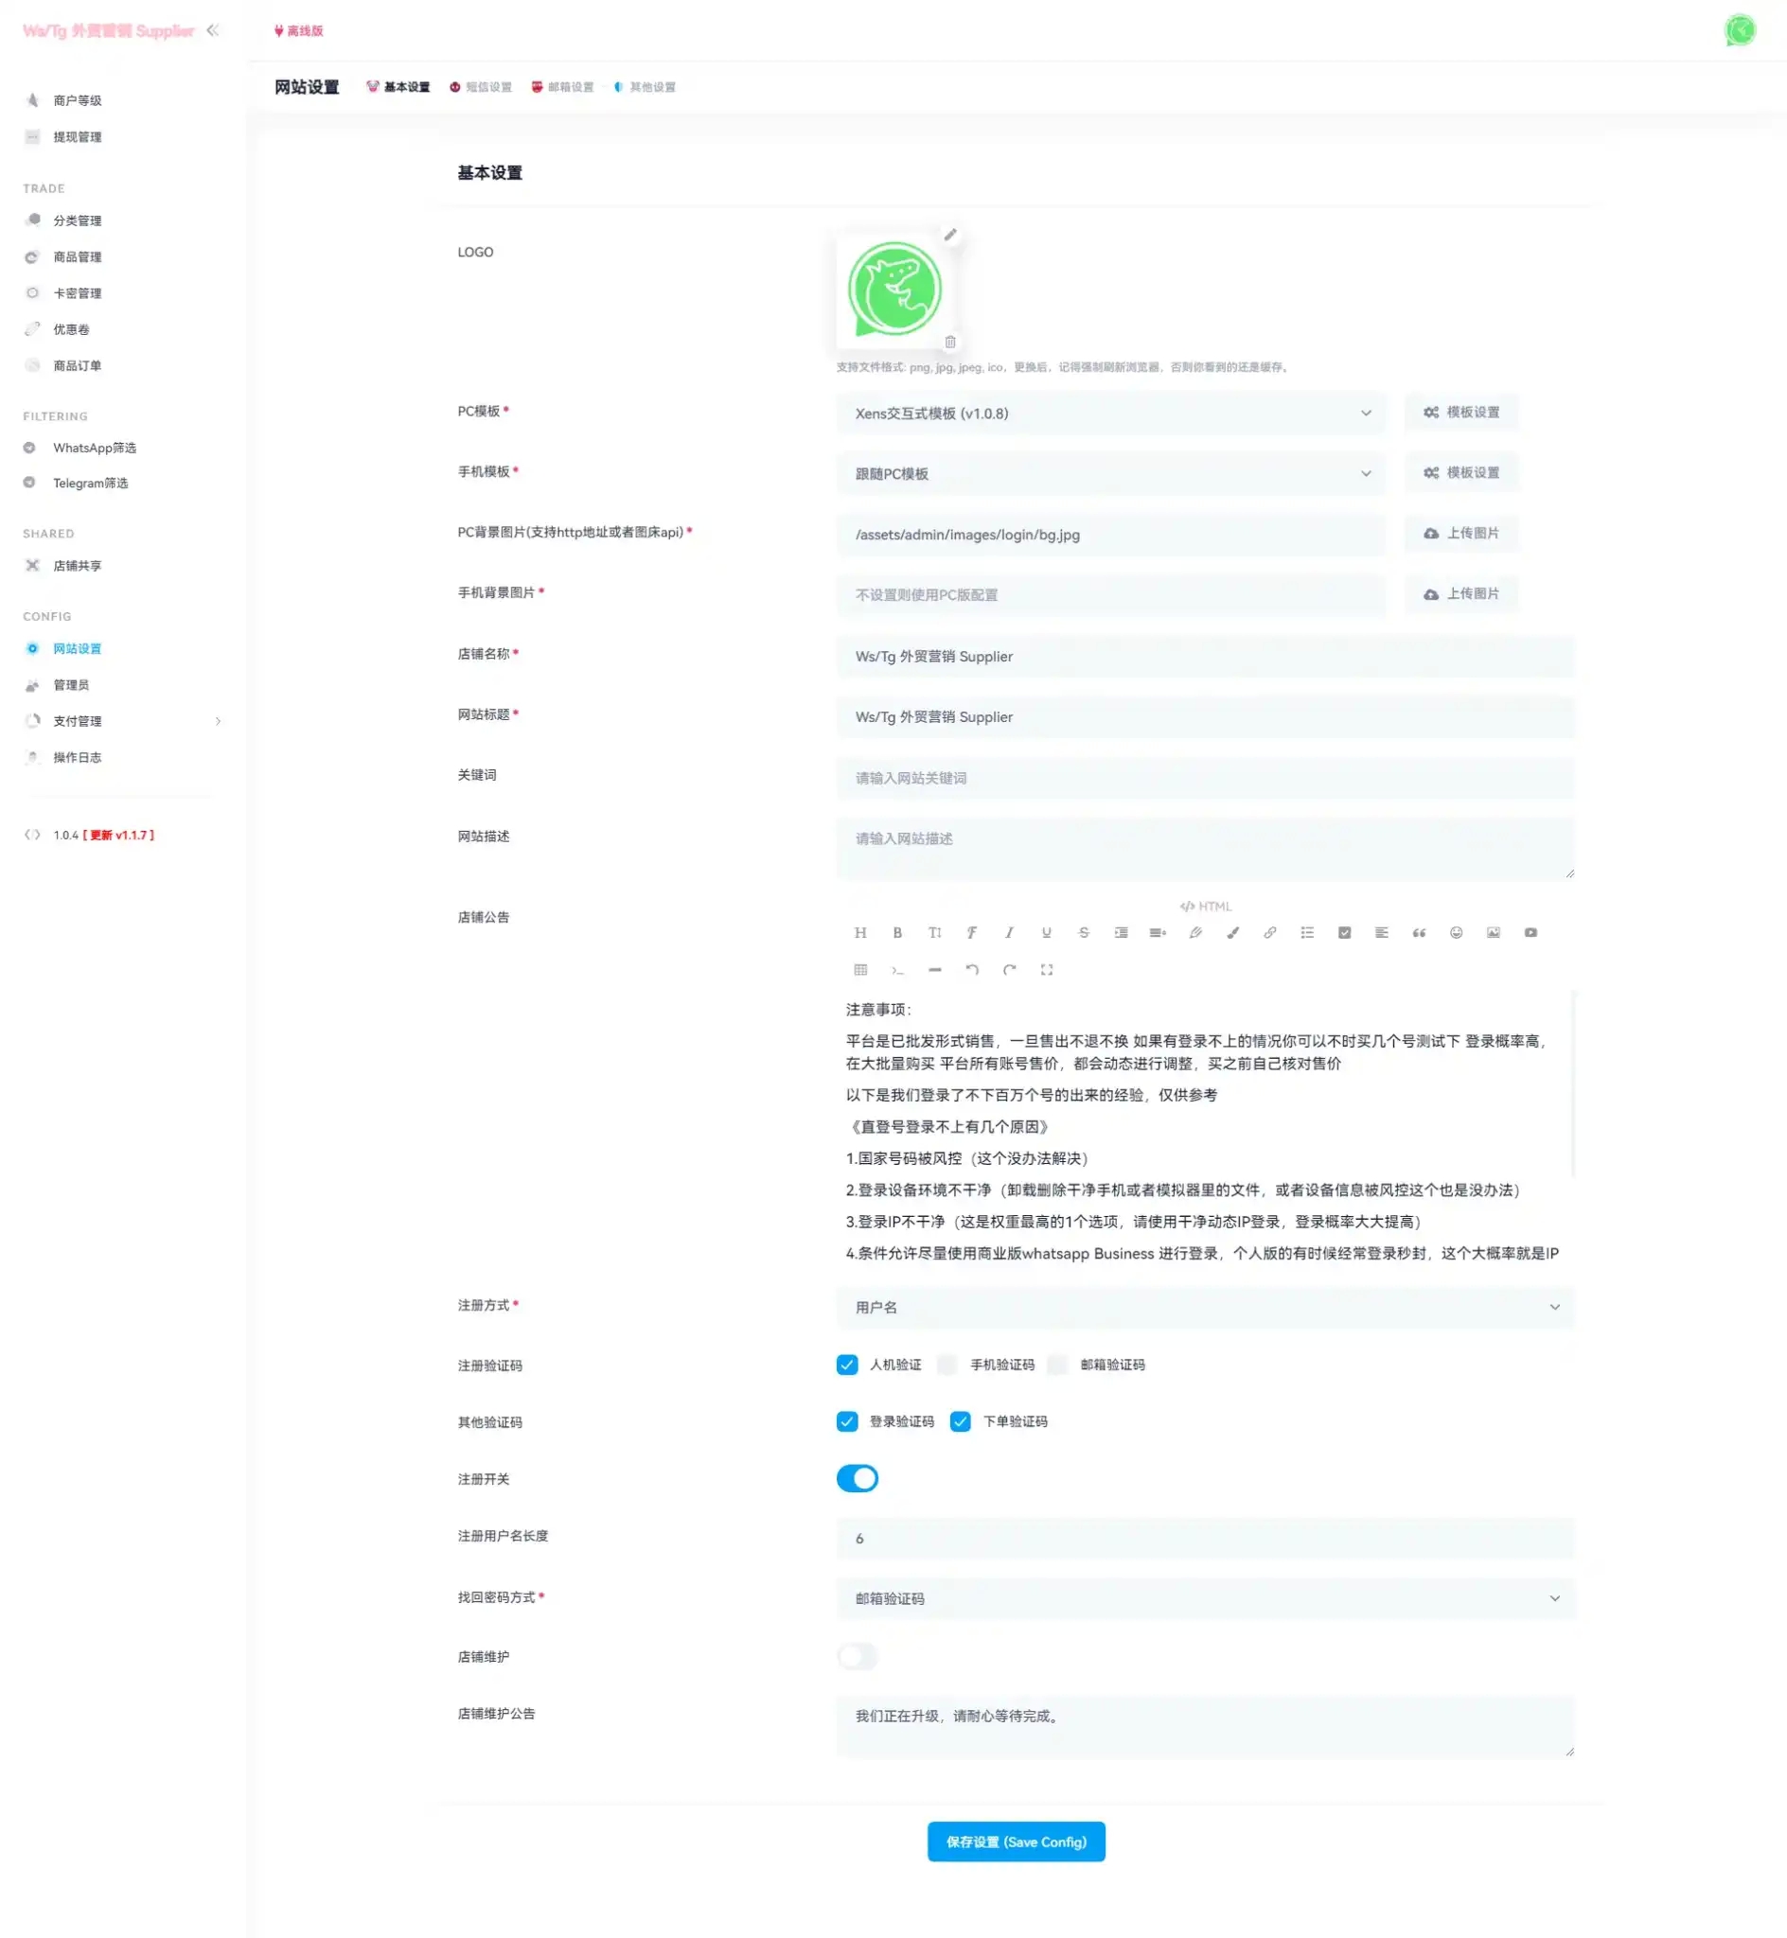Click the 更新 v1.1.7 update link

point(118,837)
